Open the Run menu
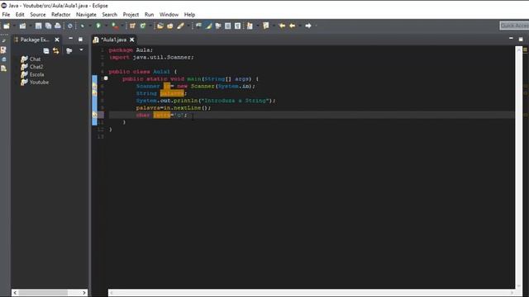Image resolution: width=529 pixels, height=297 pixels. click(149, 15)
